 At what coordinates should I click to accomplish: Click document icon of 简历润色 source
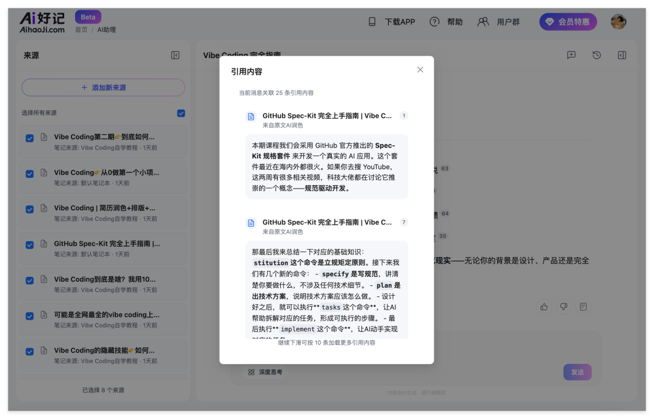click(x=44, y=208)
